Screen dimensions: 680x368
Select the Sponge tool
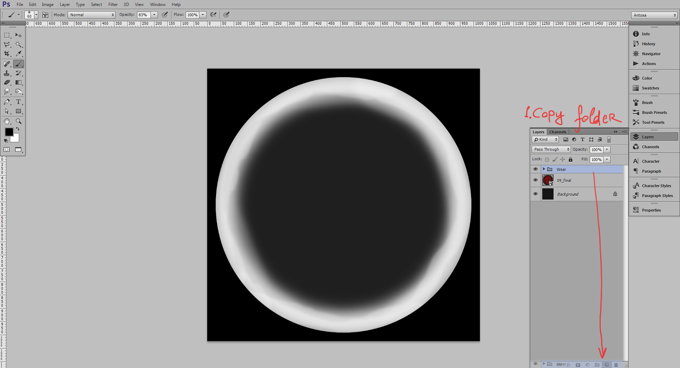coord(18,92)
